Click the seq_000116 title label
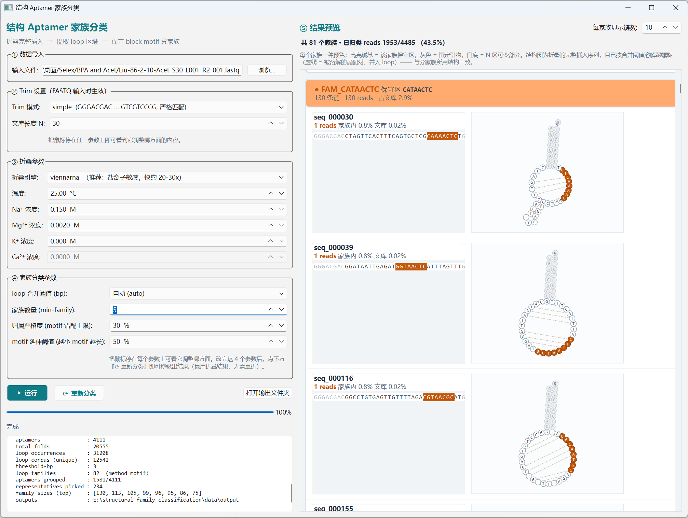 pyautogui.click(x=334, y=378)
